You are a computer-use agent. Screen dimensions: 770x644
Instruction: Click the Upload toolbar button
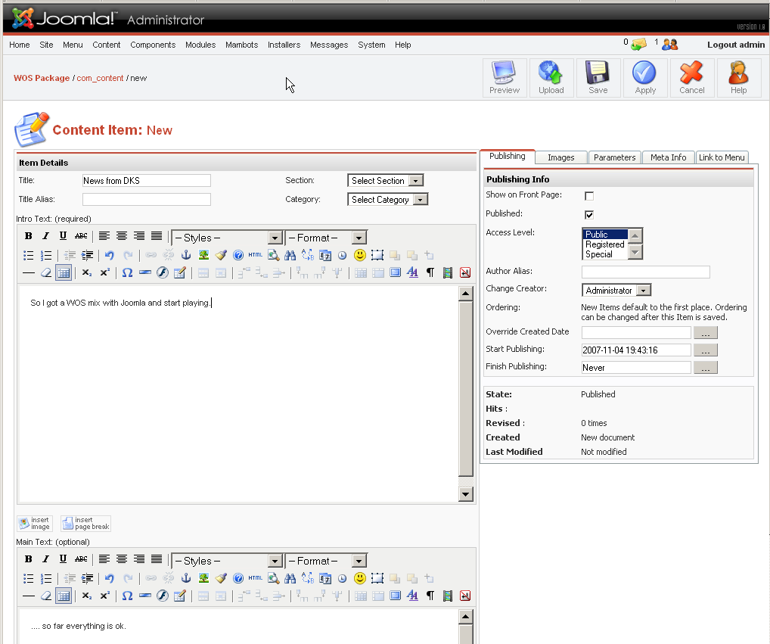coord(551,78)
